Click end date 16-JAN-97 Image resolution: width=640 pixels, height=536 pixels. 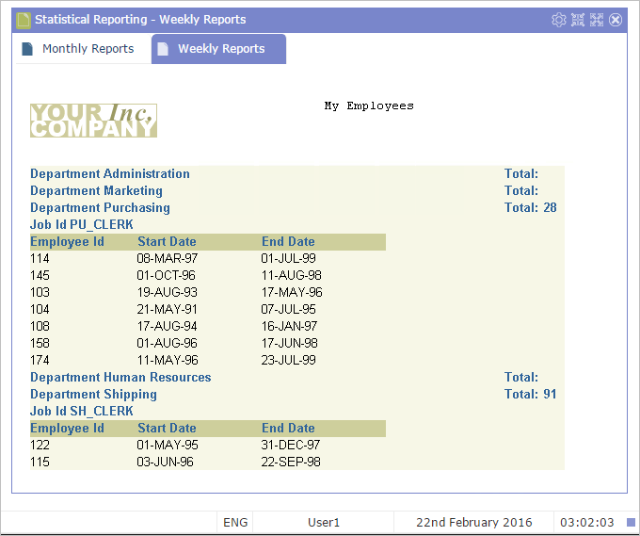pos(289,327)
